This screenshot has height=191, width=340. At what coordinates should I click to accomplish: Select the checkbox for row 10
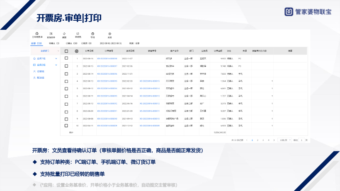[66, 125]
